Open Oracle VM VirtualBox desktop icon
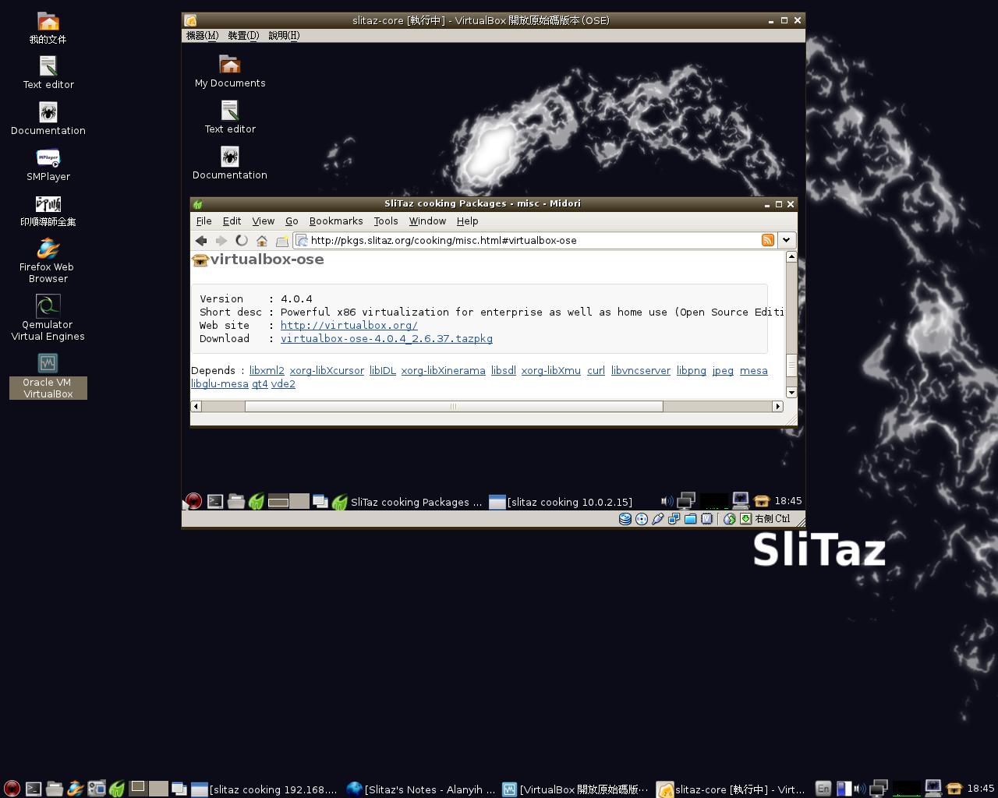The height and width of the screenshot is (798, 998). click(x=48, y=376)
